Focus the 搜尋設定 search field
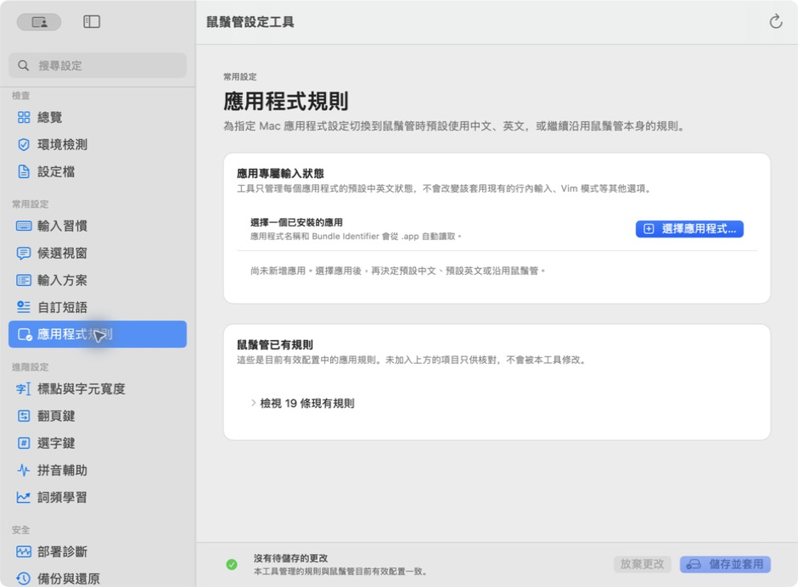Image resolution: width=798 pixels, height=587 pixels. point(98,65)
